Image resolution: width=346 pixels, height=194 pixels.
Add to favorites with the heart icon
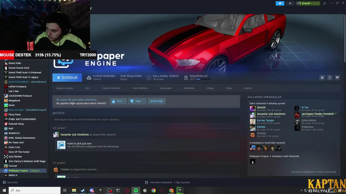(337, 78)
